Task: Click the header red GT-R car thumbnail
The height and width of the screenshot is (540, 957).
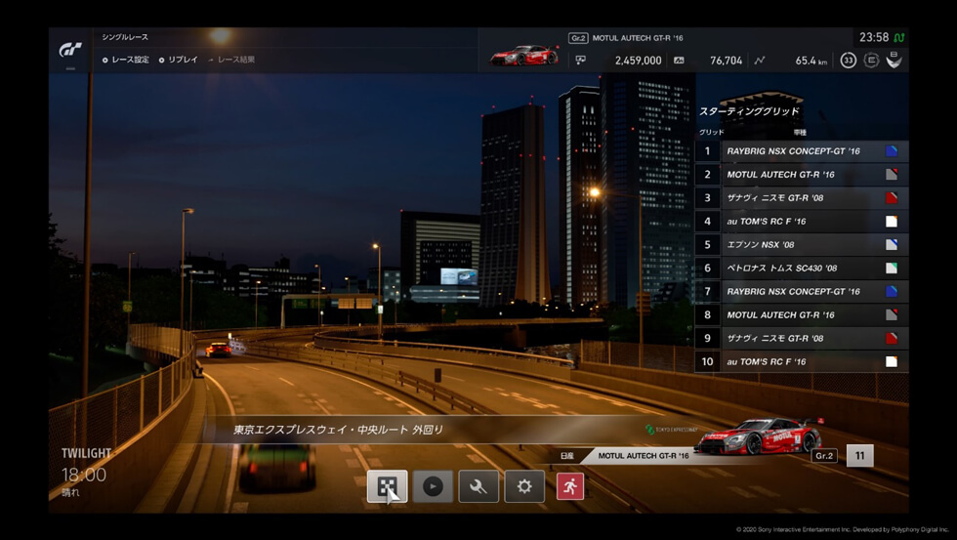Action: [524, 56]
